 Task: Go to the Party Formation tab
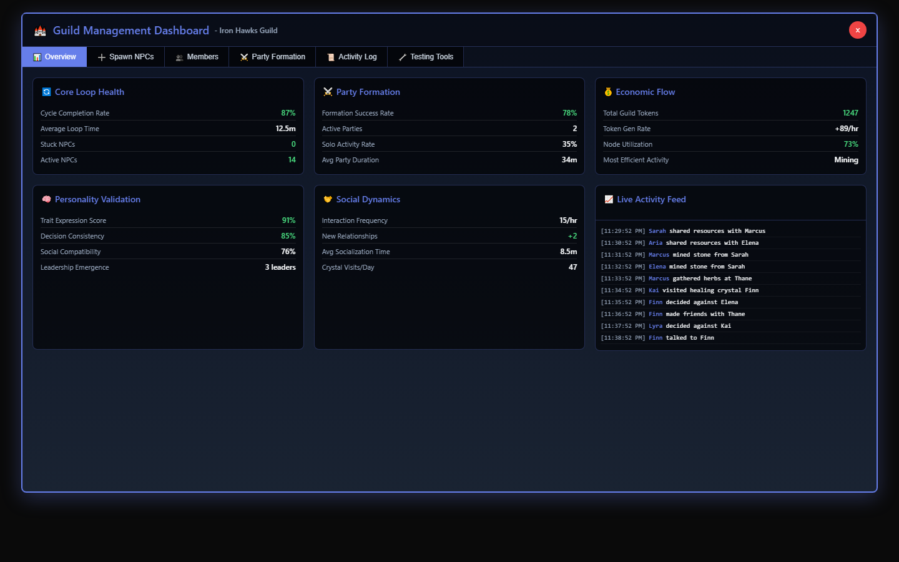pos(272,57)
